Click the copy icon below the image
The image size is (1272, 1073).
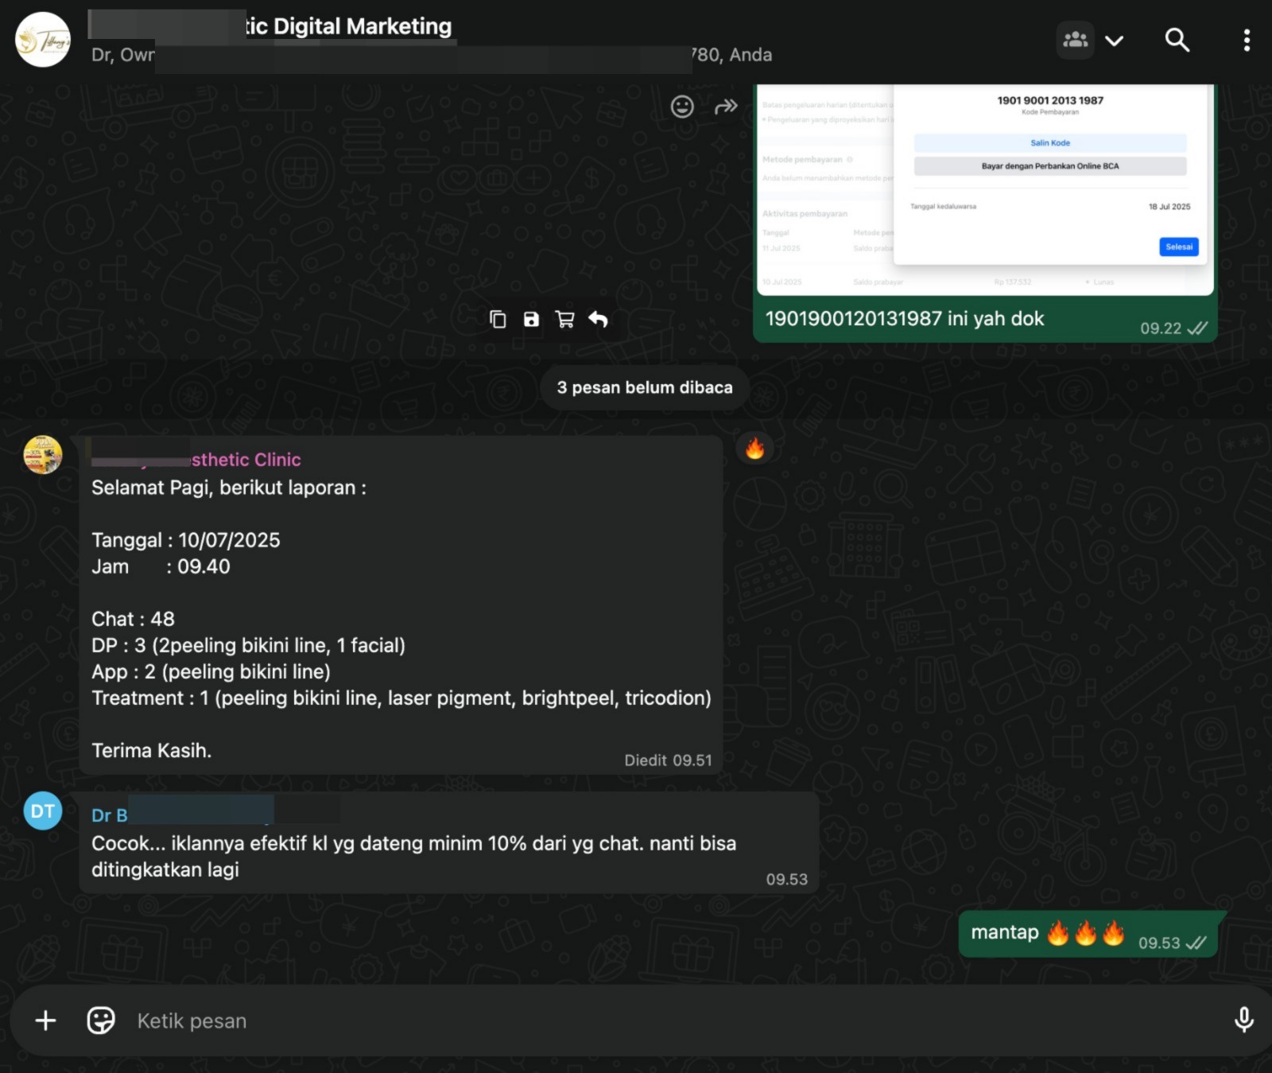coord(498,320)
